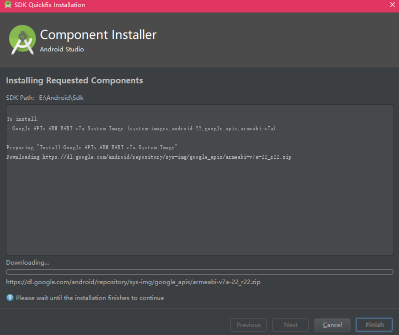Click the download progress bar
Viewport: 399px width, 335px height.
click(200, 272)
